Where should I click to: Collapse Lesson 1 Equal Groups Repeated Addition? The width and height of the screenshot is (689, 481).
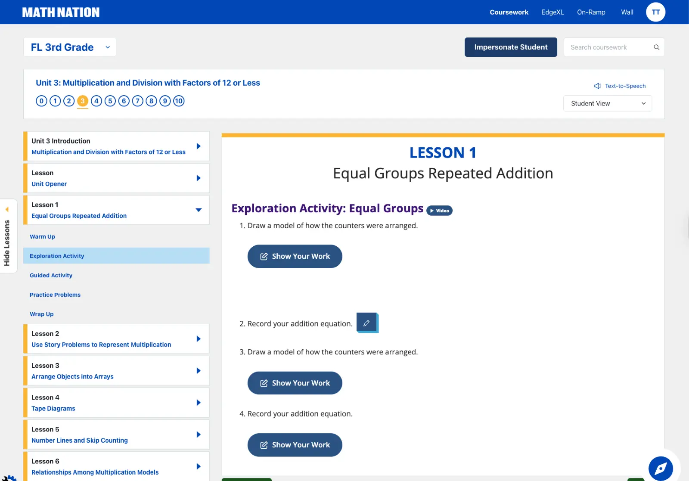click(199, 210)
